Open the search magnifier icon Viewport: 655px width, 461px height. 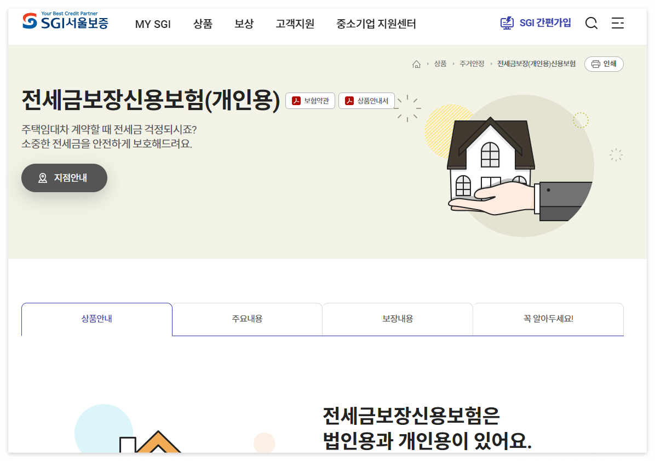click(591, 23)
